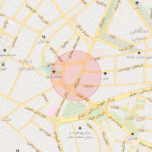Click the park tree icon above مادر
The height and width of the screenshot is (152, 152).
[137, 3]
